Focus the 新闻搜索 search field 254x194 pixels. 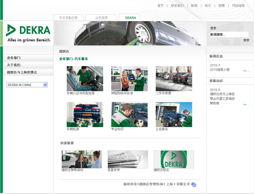229,34
